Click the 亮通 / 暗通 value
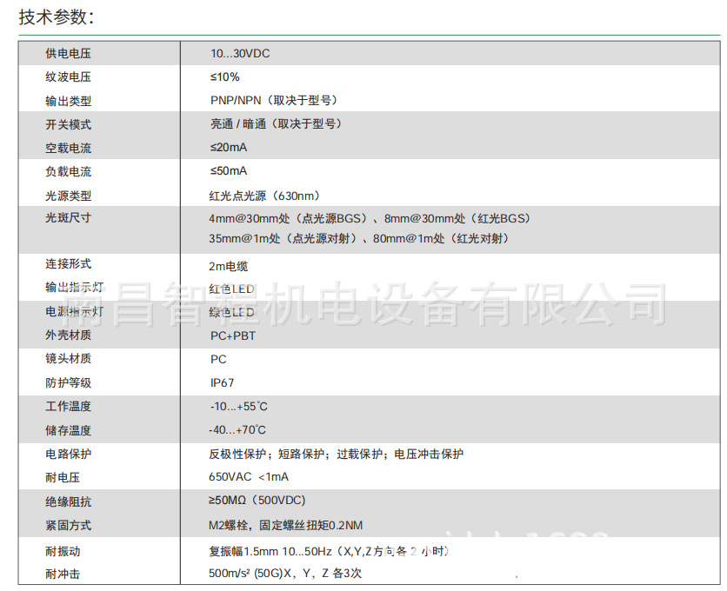727x591 pixels. click(277, 123)
